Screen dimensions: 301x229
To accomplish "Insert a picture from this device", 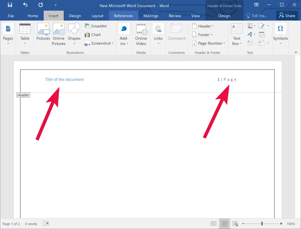I will click(x=43, y=33).
